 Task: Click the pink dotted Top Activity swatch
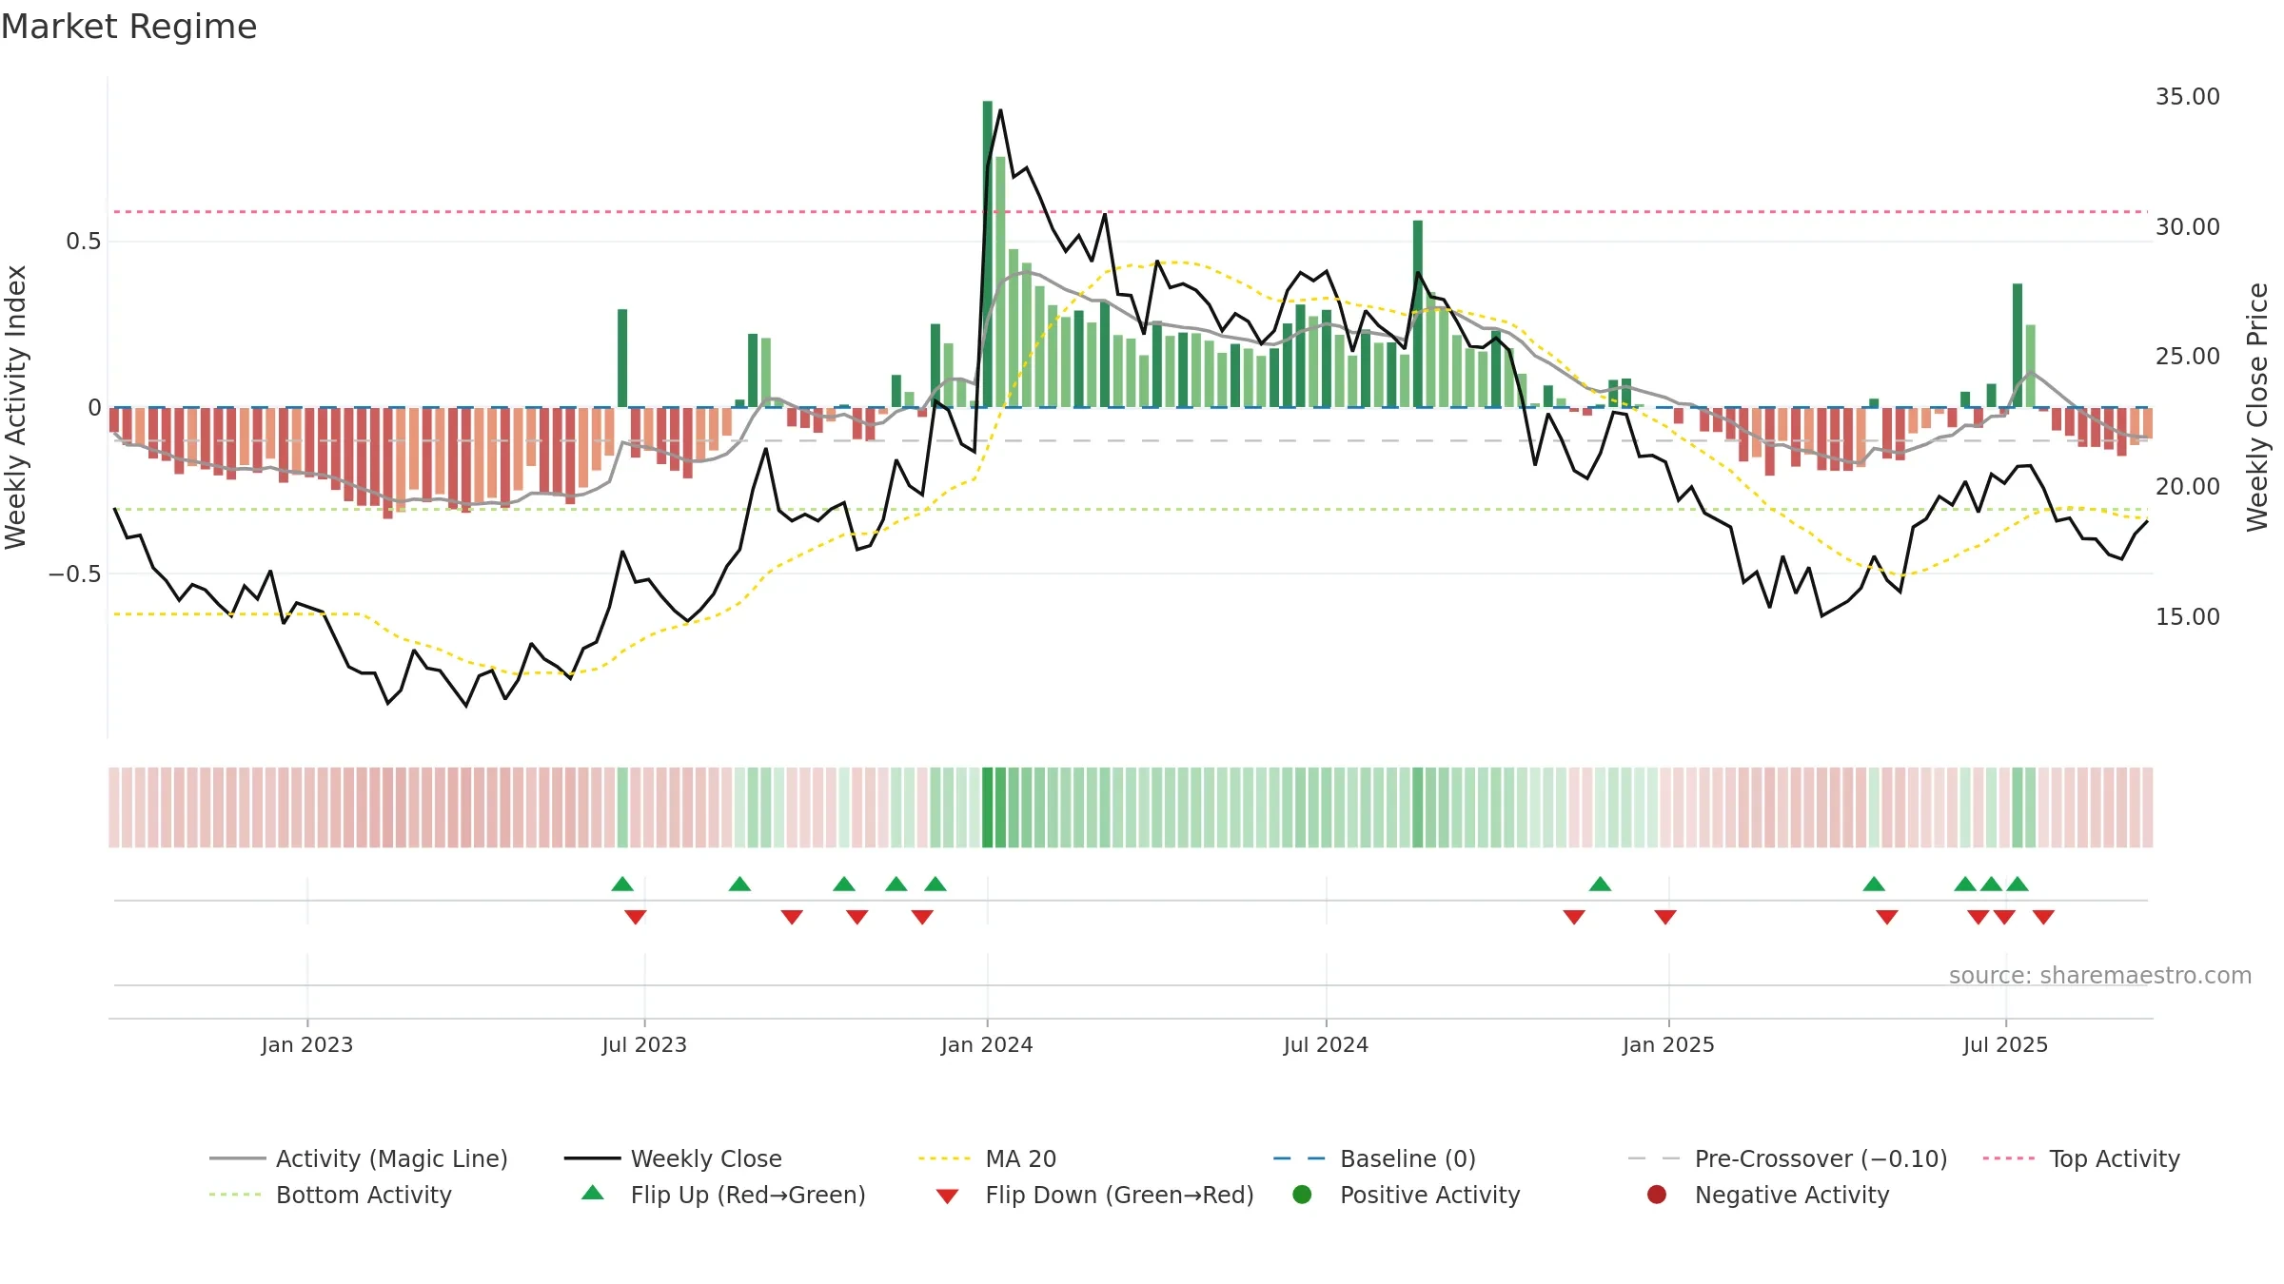click(2009, 1158)
